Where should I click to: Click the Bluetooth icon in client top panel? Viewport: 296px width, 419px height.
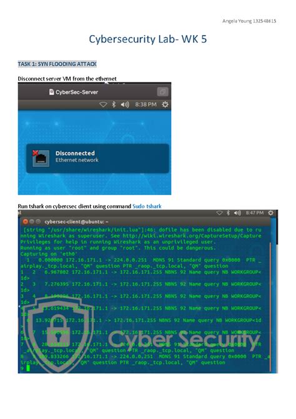click(228, 213)
